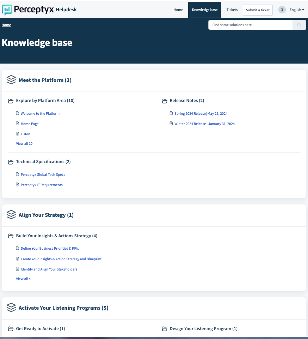This screenshot has width=308, height=339.
Task: Click document icon next to Define Your Business Priorities
Action: (18, 248)
